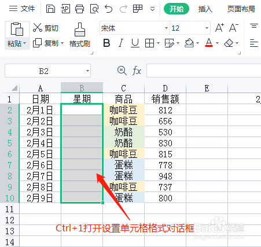Click cell with date 2月5日
Viewport: 261px width, 247px height.
coord(40,154)
